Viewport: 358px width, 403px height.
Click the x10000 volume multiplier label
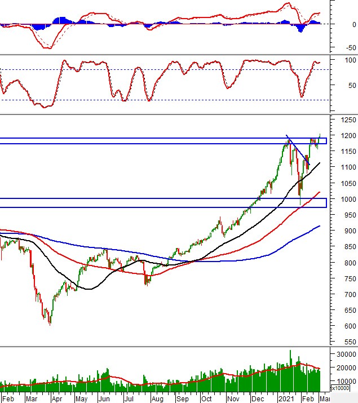pyautogui.click(x=341, y=388)
